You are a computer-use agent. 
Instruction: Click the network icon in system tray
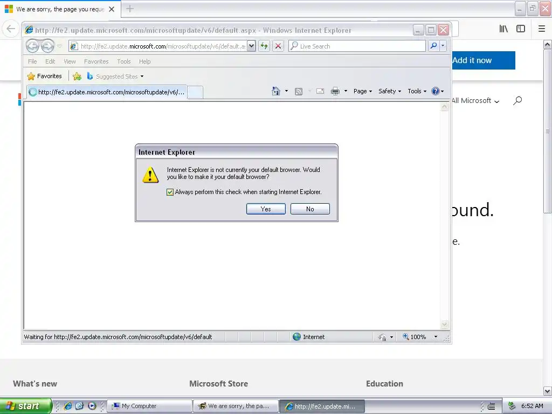coord(512,406)
